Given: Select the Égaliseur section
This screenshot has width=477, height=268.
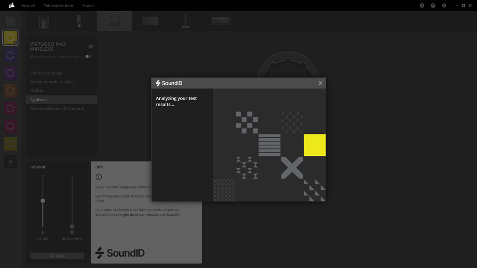Looking at the screenshot, I should click(x=61, y=100).
